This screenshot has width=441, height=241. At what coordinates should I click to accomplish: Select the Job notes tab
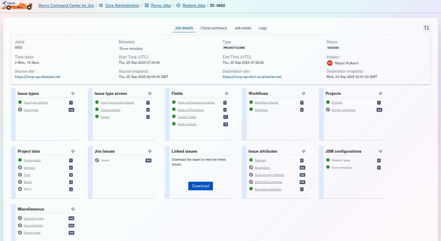tap(243, 28)
